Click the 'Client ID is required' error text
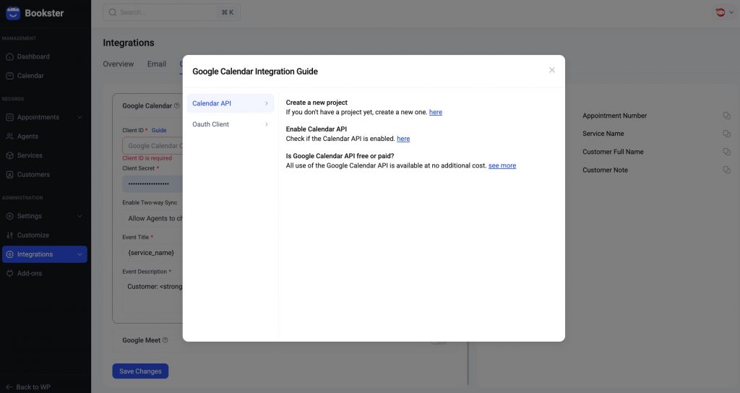Viewport: 740px width, 393px height. click(x=147, y=158)
